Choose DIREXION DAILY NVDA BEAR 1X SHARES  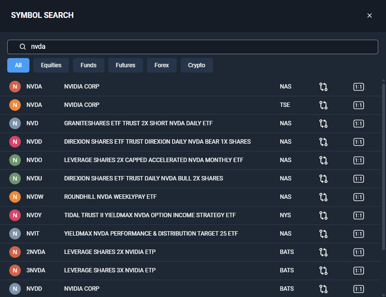157,142
